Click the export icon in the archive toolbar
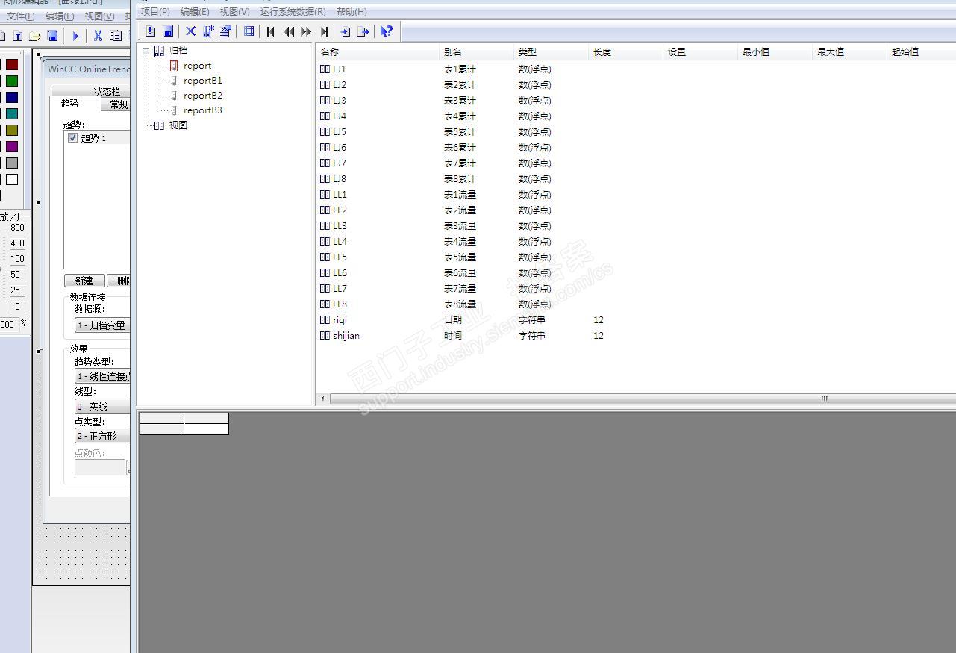 [x=363, y=31]
